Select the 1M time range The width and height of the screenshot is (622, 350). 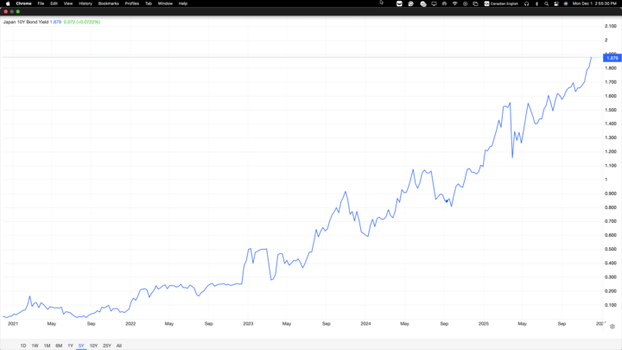click(x=47, y=346)
